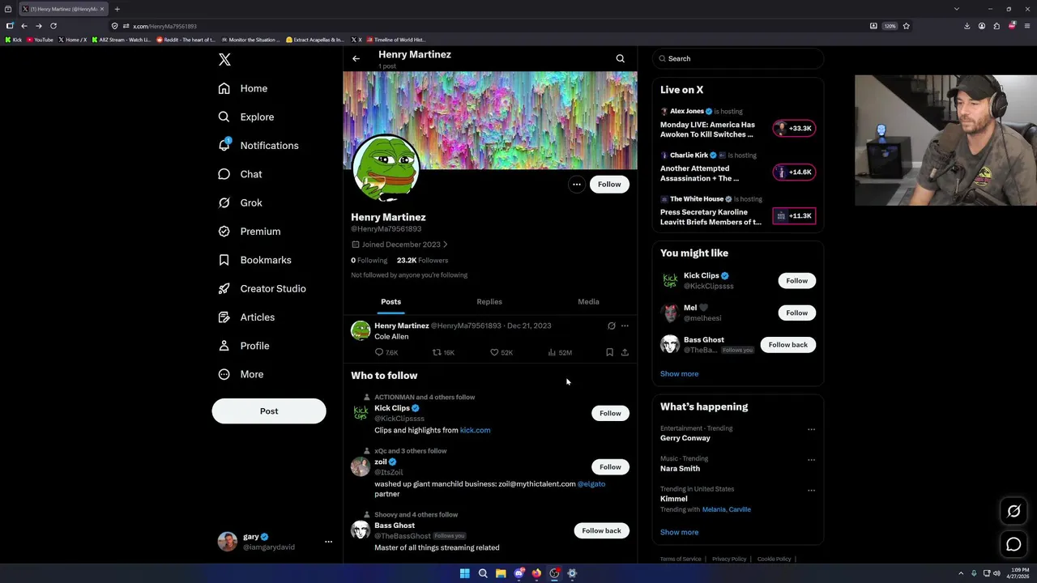
Task: Open the 23.2K Followers list
Action: pyautogui.click(x=422, y=261)
